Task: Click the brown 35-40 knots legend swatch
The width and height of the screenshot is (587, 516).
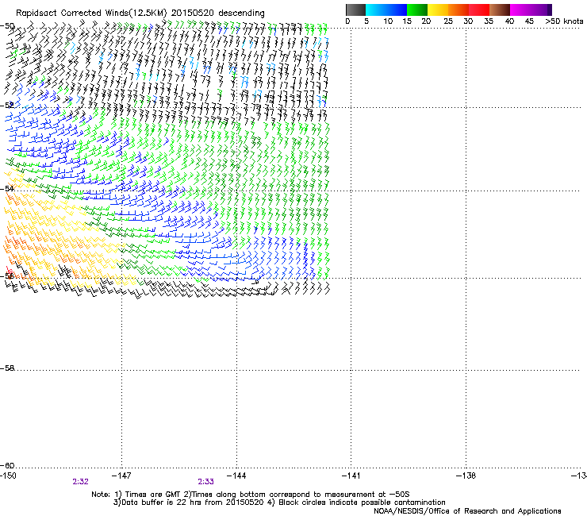Action: (x=500, y=10)
